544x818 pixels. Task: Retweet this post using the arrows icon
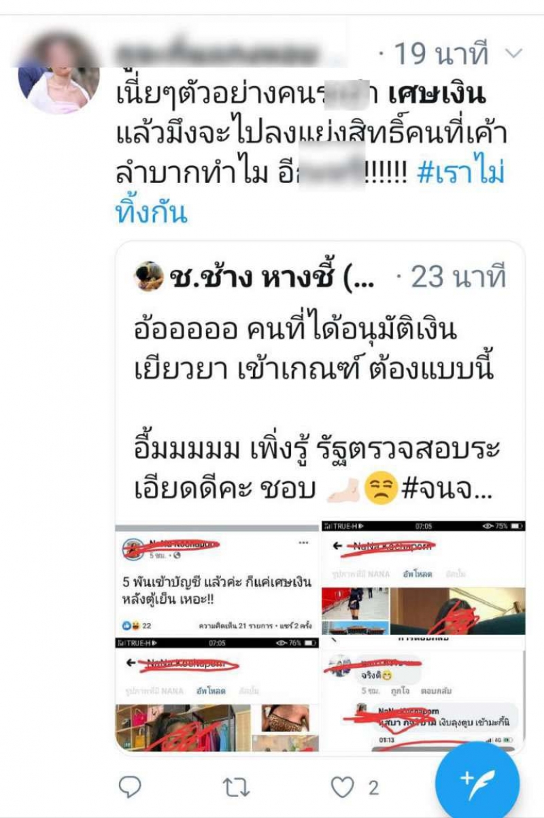click(x=237, y=787)
